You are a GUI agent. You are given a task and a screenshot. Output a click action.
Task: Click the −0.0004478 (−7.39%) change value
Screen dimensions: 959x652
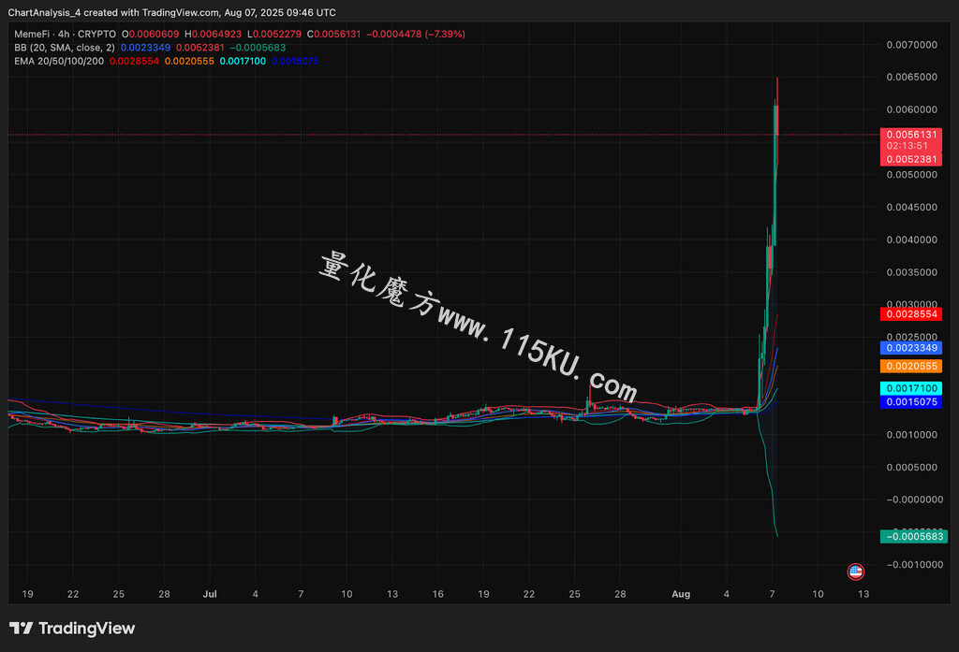pyautogui.click(x=415, y=35)
